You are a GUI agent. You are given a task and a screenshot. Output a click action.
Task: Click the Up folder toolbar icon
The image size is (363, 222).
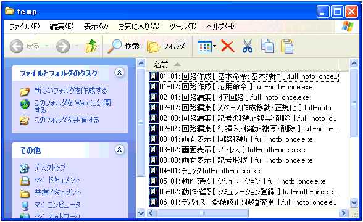[x=91, y=46]
